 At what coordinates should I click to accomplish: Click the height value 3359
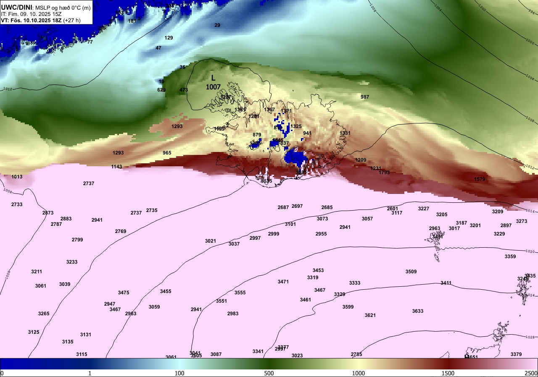point(510,257)
